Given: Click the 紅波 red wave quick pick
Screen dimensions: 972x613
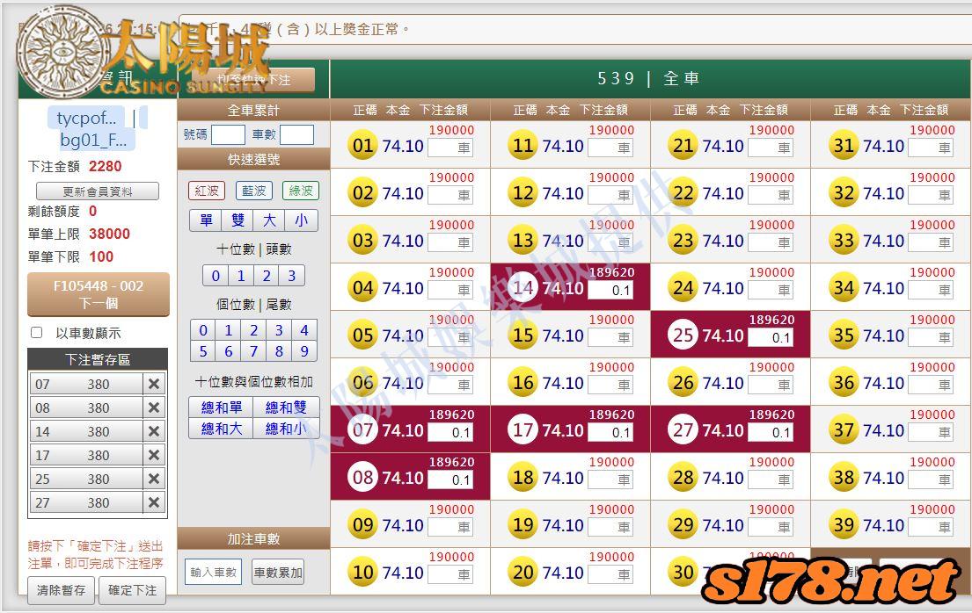Looking at the screenshot, I should pyautogui.click(x=207, y=191).
